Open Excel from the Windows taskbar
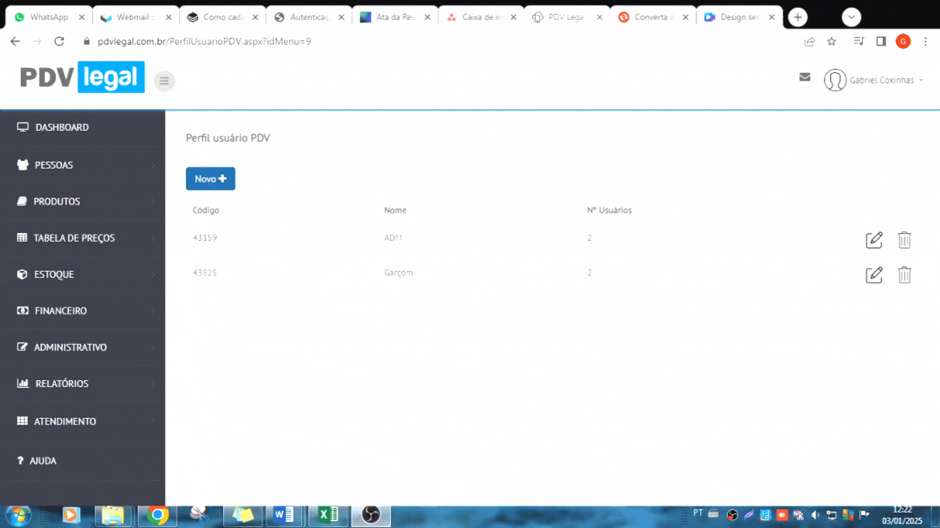Image resolution: width=940 pixels, height=528 pixels. click(329, 515)
